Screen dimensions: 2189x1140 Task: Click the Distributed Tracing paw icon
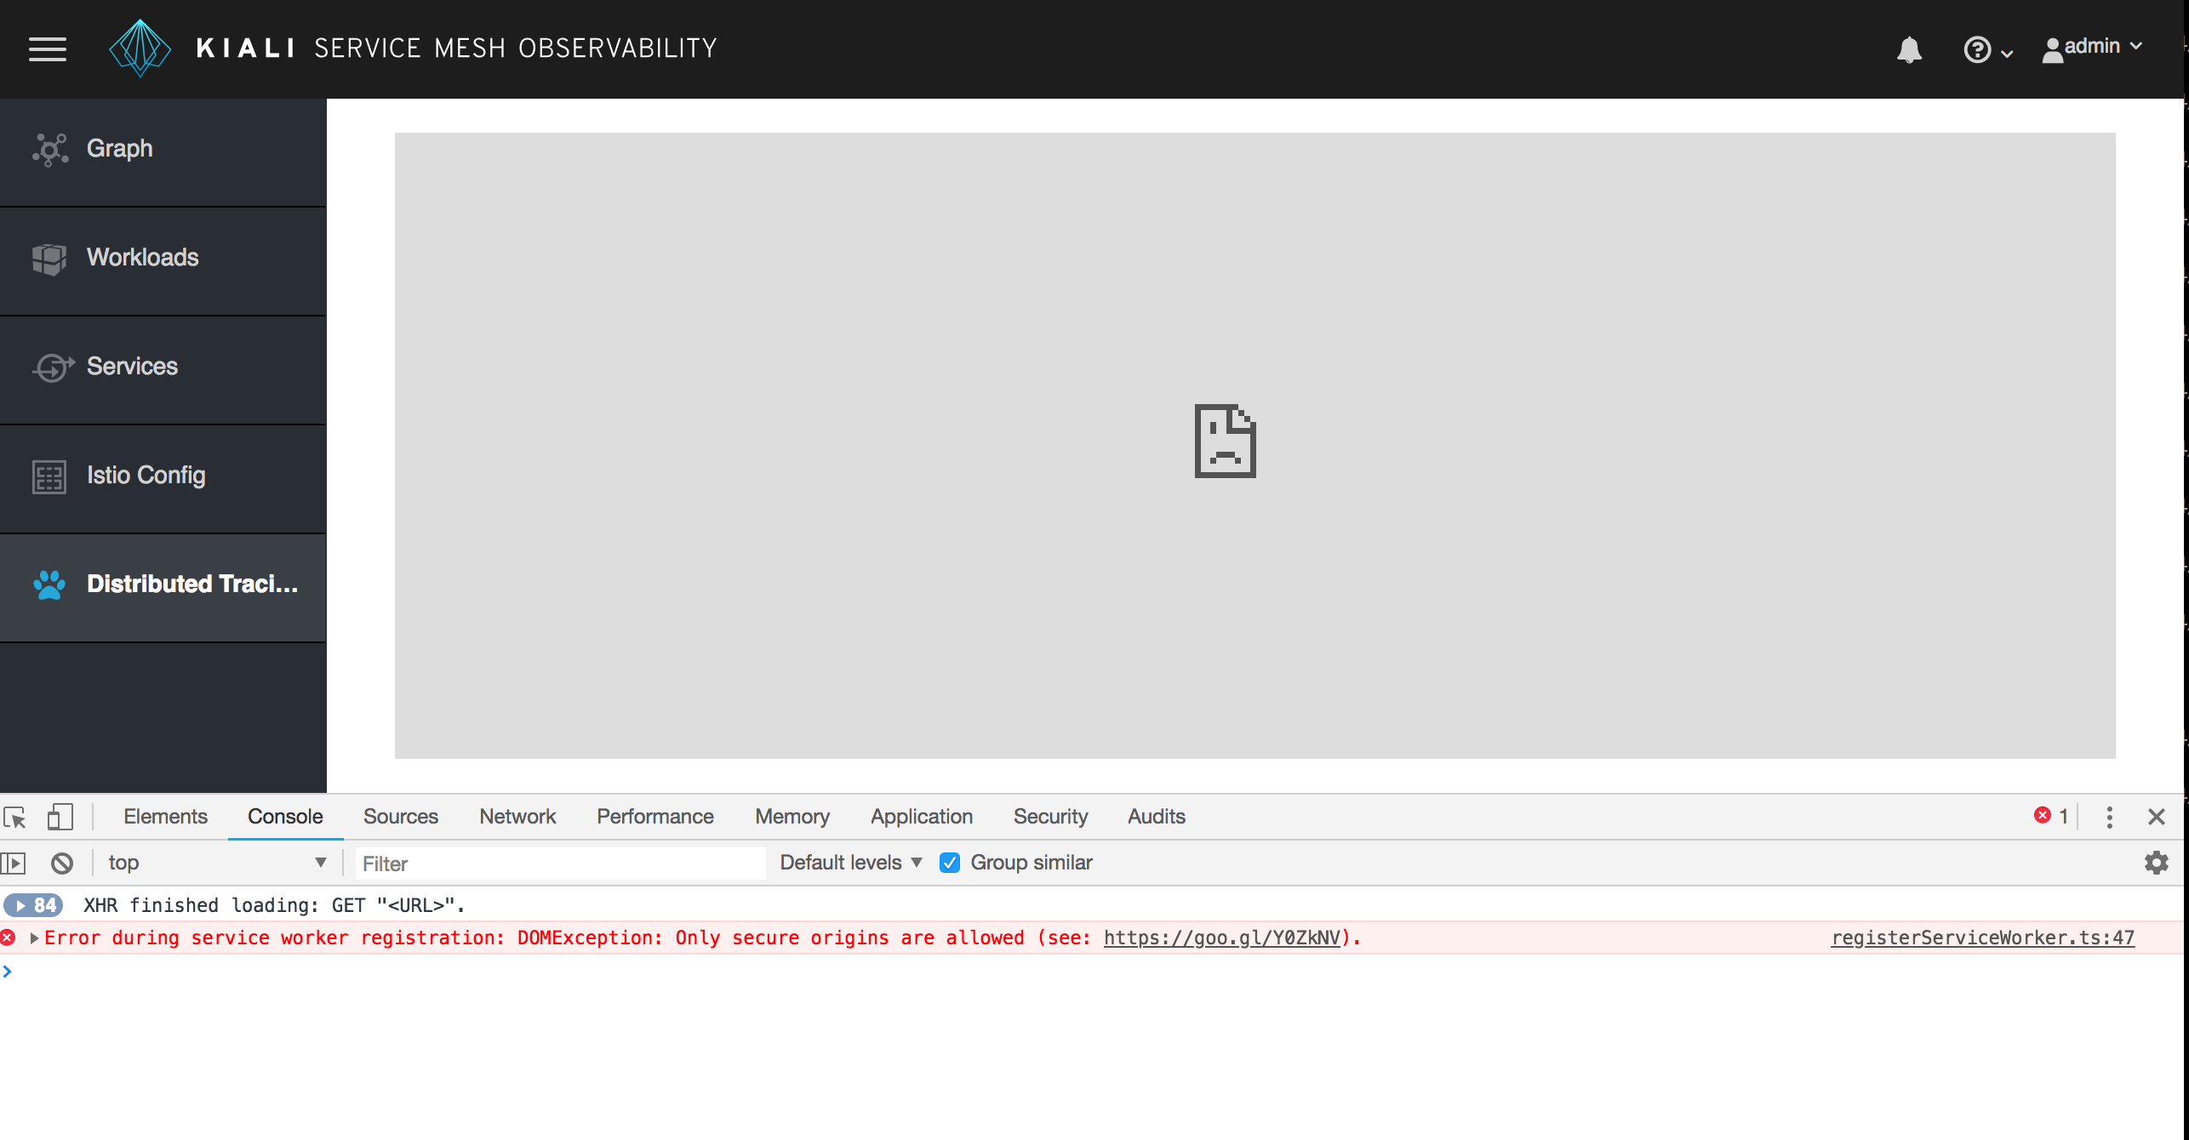pyautogui.click(x=49, y=584)
